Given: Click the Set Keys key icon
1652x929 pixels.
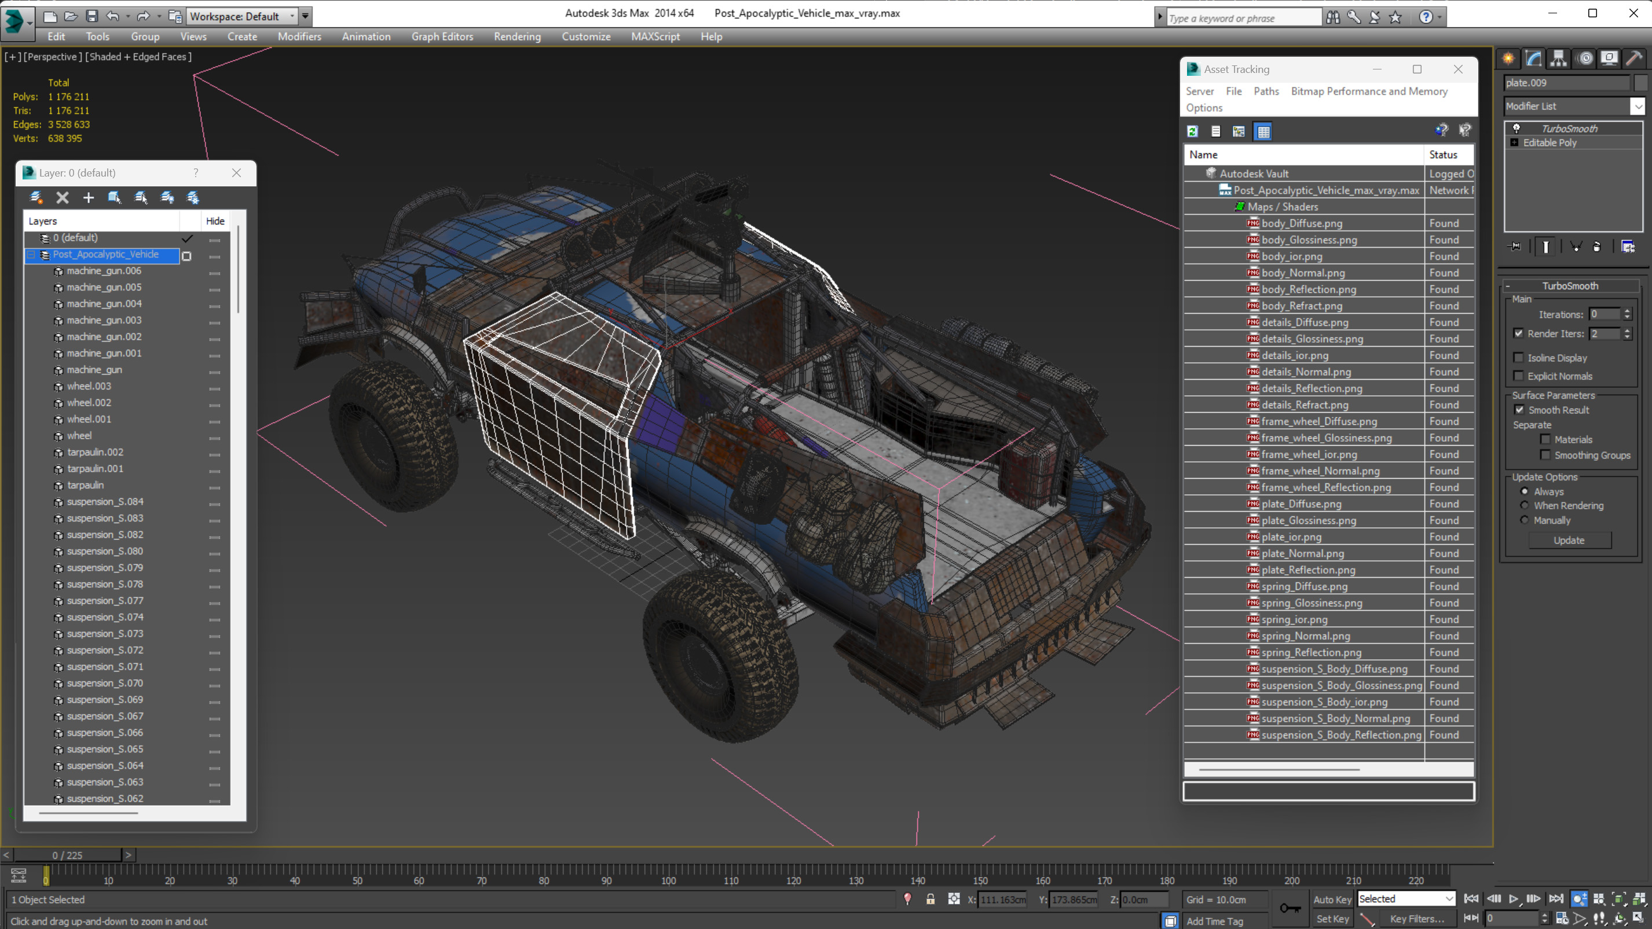Looking at the screenshot, I should [x=1290, y=908].
